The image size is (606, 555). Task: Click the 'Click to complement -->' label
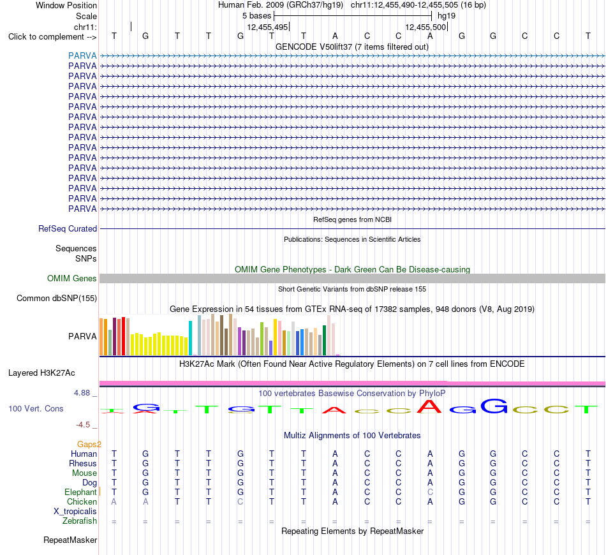52,37
